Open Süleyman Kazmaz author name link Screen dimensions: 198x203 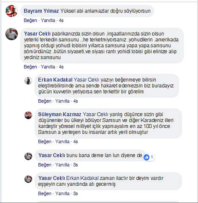pos(60,115)
